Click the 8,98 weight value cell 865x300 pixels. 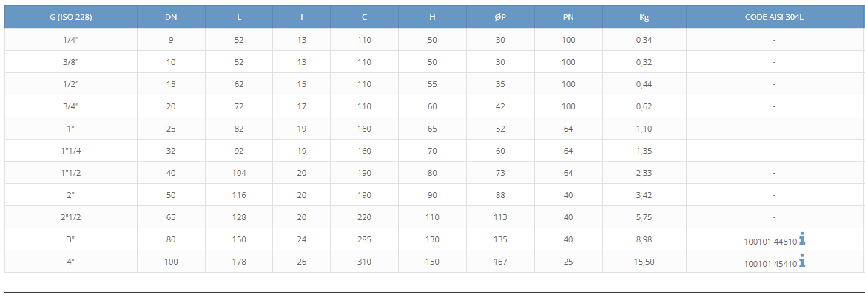tap(644, 239)
